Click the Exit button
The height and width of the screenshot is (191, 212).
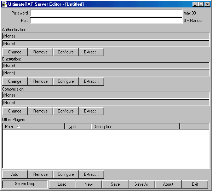point(195,184)
